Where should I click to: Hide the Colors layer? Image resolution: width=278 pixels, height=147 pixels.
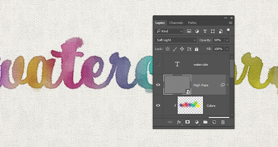click(x=158, y=105)
